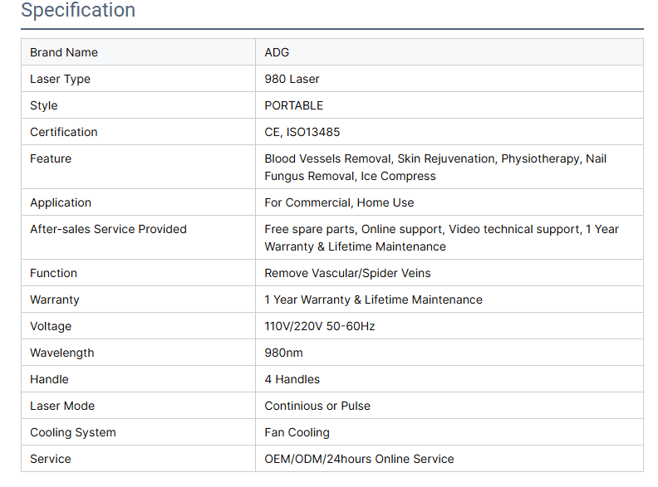Image resolution: width=658 pixels, height=487 pixels.
Task: Click the ADG brand value
Action: pos(277,52)
